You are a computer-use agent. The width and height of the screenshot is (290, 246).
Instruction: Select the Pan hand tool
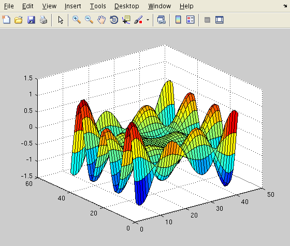click(102, 20)
